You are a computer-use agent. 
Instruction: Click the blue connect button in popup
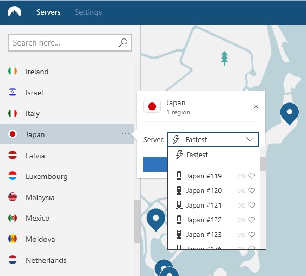[x=155, y=164]
